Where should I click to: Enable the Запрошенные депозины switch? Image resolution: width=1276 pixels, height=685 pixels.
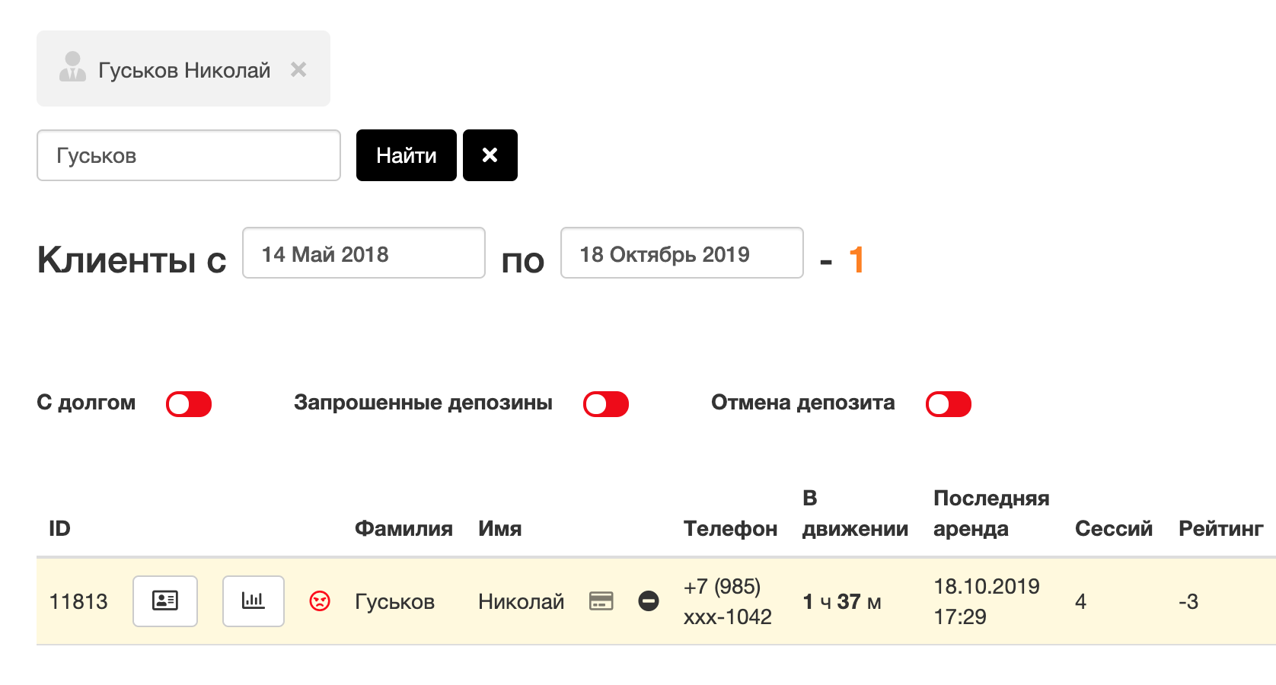click(x=606, y=404)
